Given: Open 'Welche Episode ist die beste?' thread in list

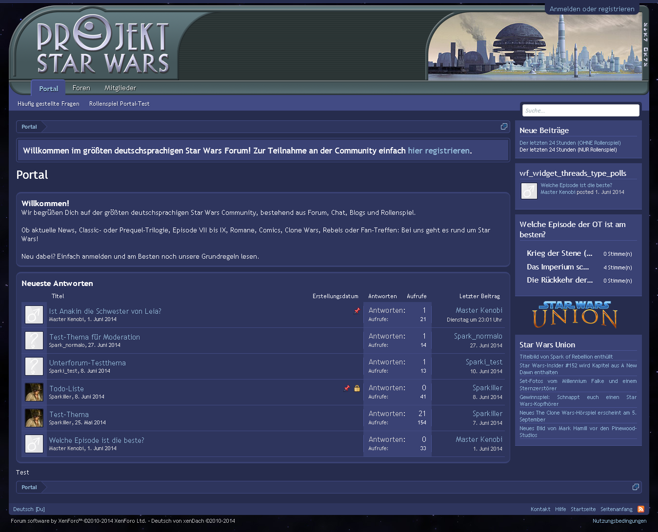Looking at the screenshot, I should coord(97,440).
